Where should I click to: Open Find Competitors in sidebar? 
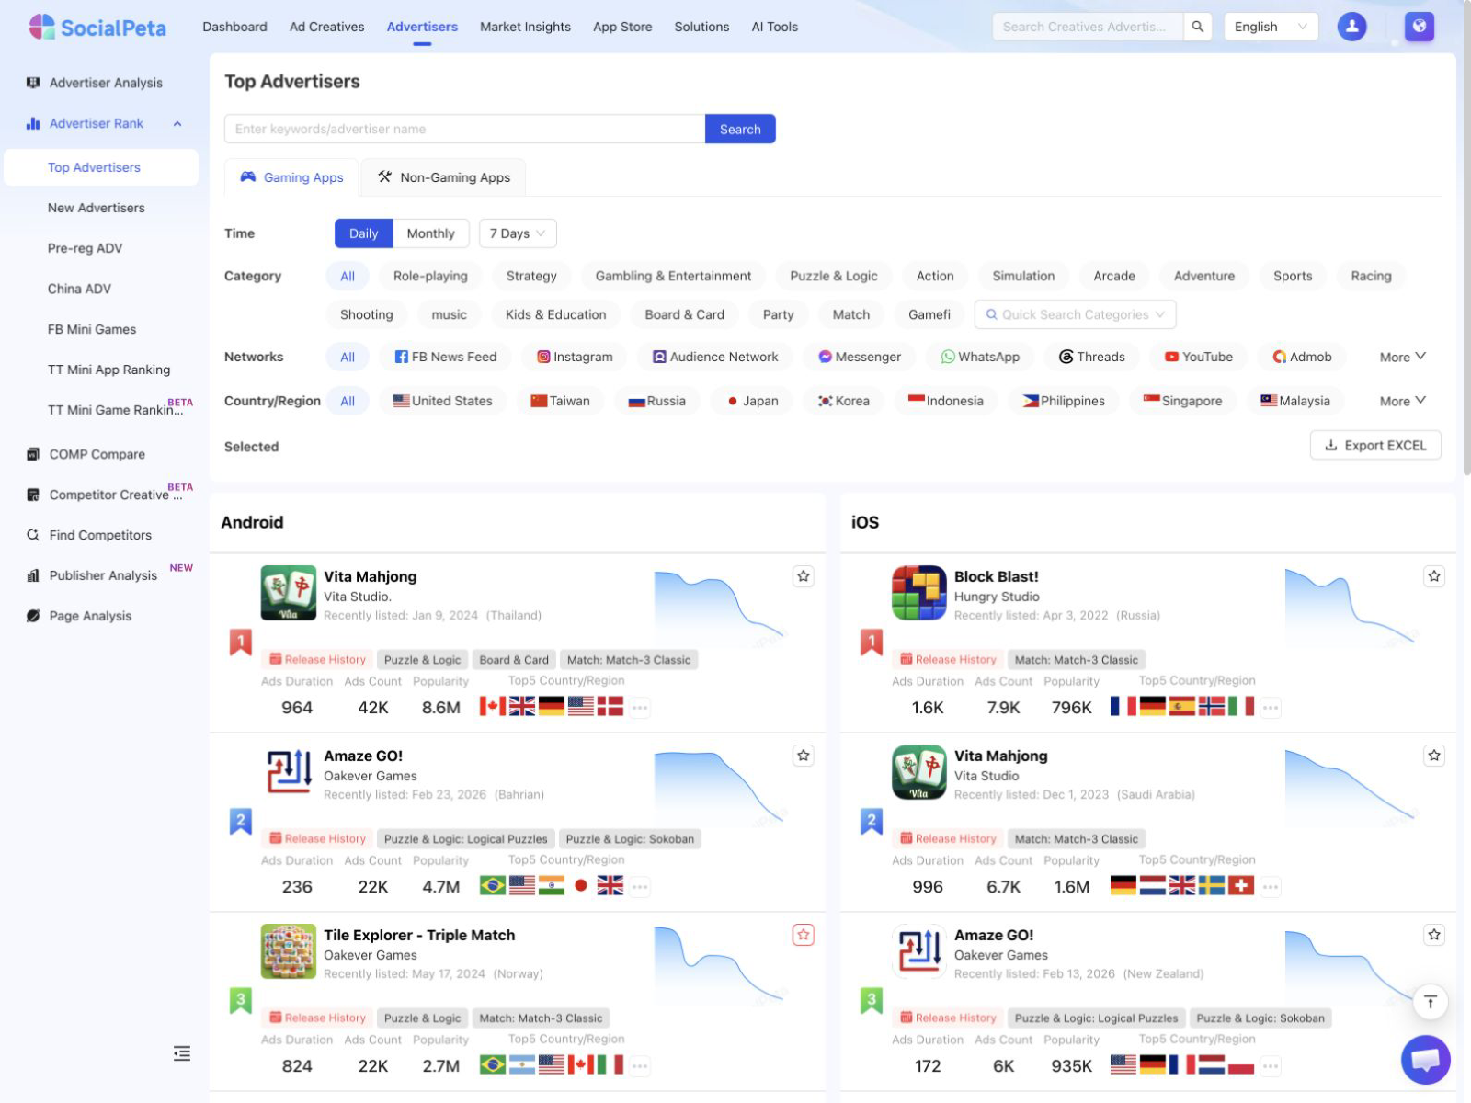tap(101, 535)
